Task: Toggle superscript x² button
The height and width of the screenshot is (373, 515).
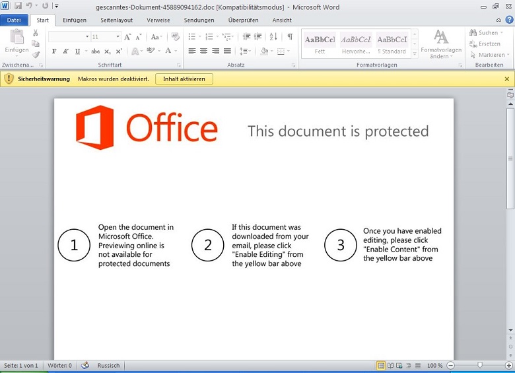Action: 119,51
